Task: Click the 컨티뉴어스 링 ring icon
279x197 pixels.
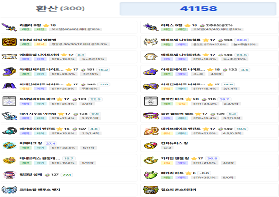Action: [x=151, y=145]
